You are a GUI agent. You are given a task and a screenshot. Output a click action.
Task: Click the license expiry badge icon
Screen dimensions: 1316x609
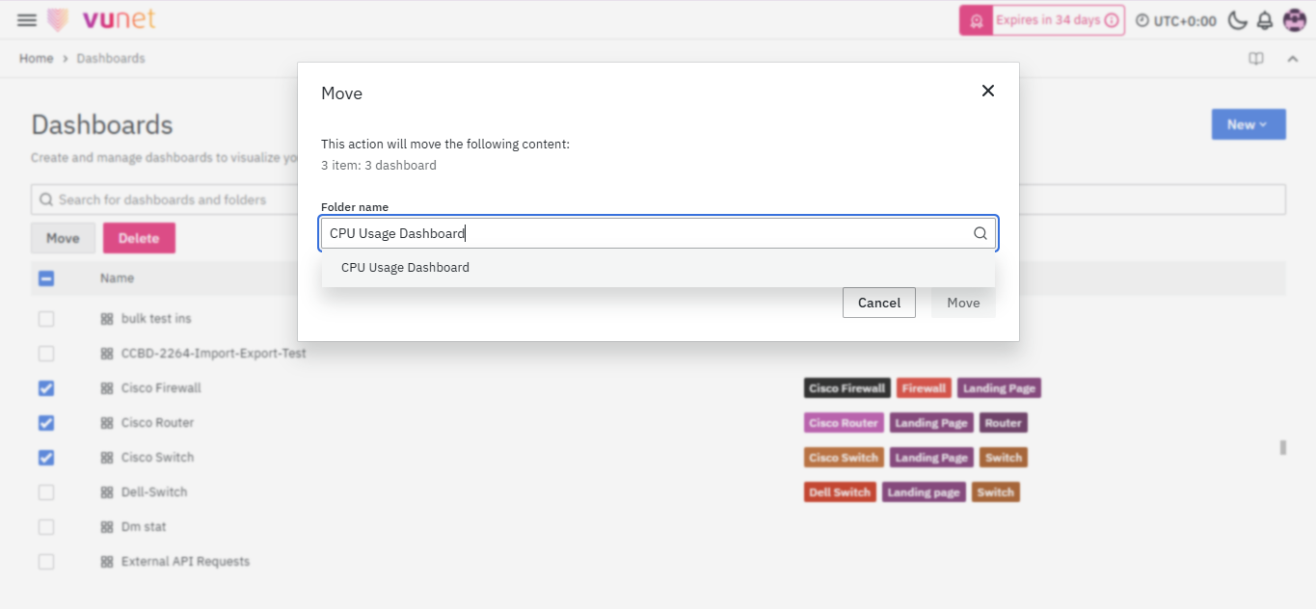click(976, 20)
